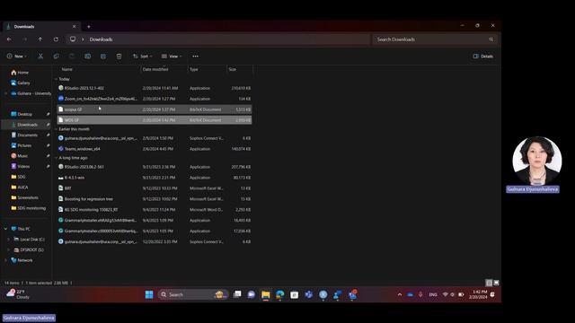Click Downloads in the address bar path
The image size is (575, 323).
pyautogui.click(x=101, y=39)
